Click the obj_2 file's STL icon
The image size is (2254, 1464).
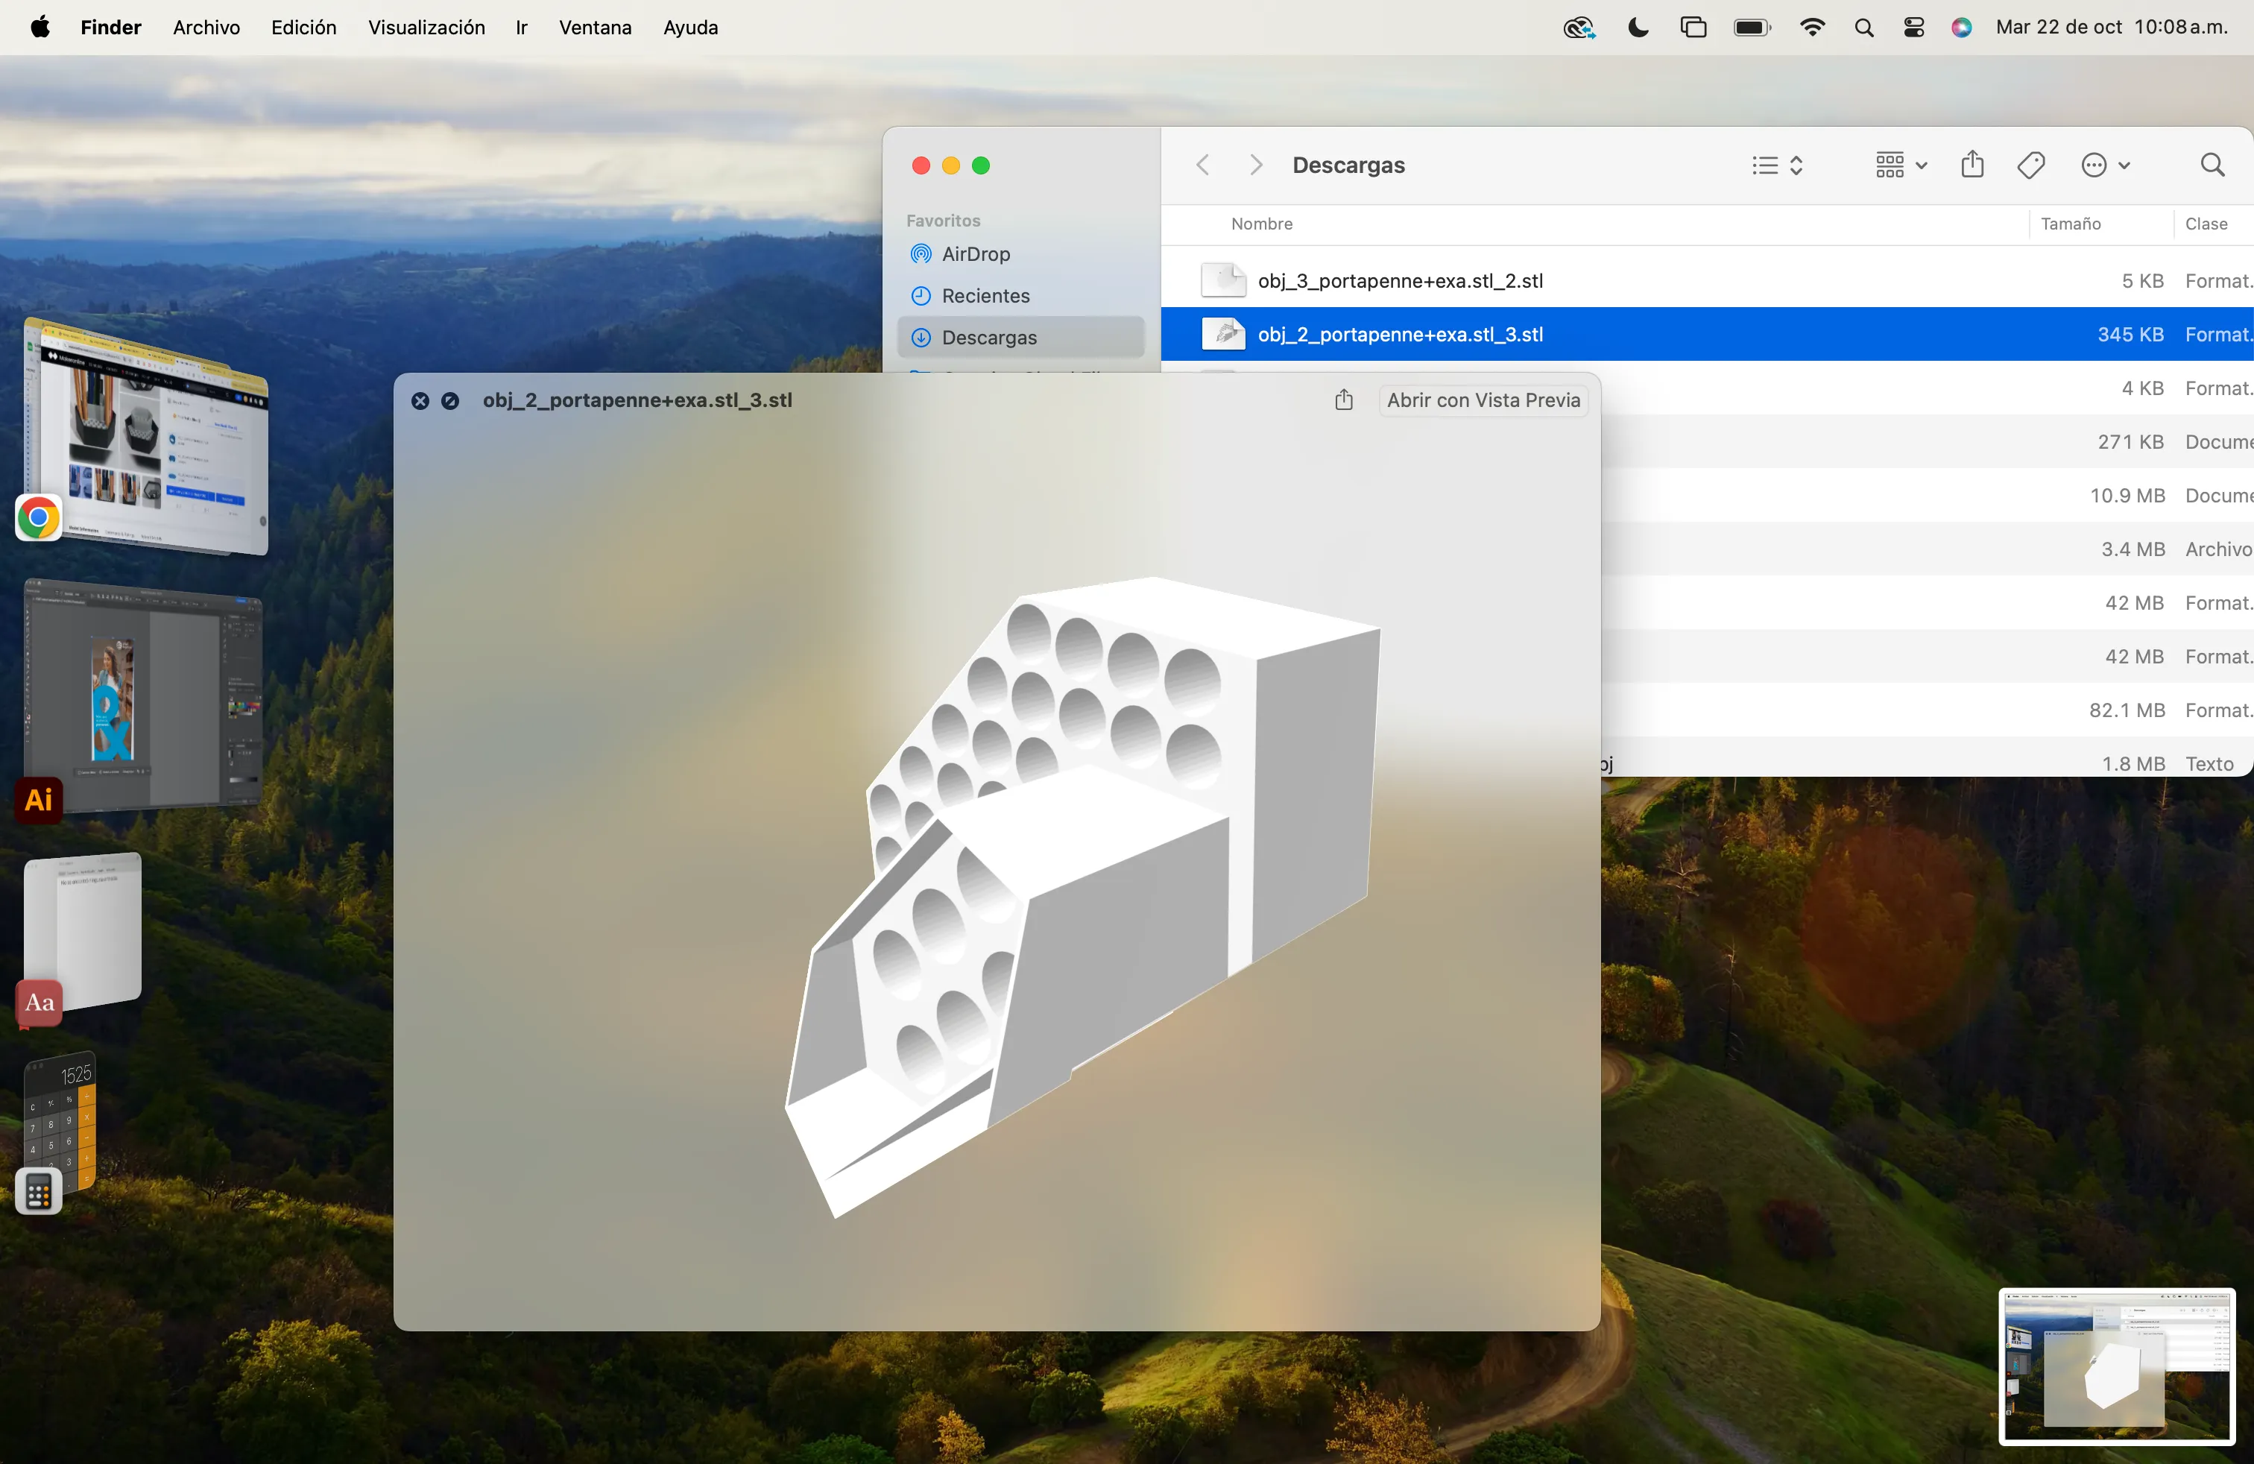[x=1222, y=334]
